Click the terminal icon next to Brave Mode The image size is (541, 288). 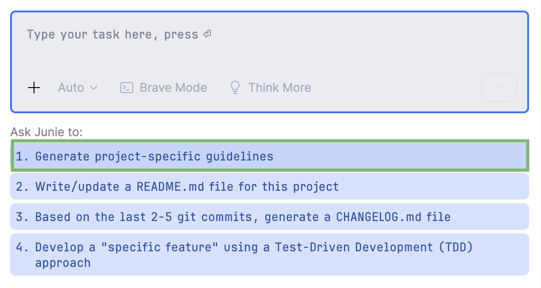click(x=126, y=87)
